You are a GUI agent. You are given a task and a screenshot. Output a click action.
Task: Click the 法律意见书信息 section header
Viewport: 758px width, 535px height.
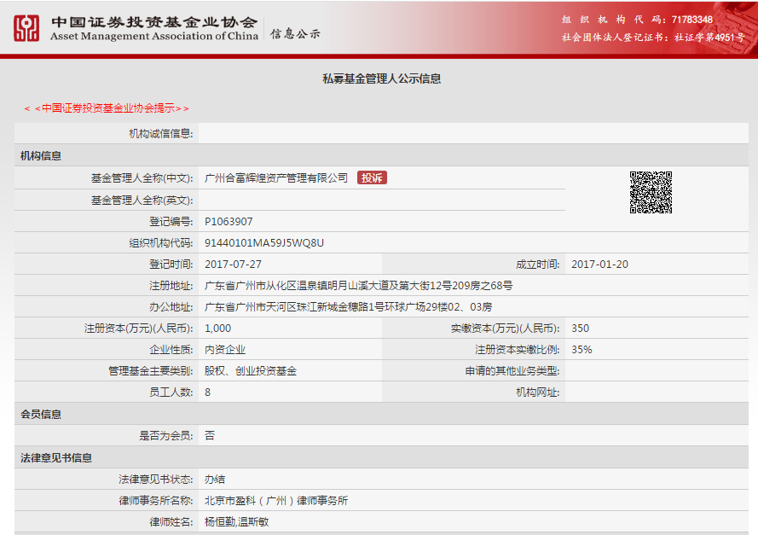tap(56, 457)
